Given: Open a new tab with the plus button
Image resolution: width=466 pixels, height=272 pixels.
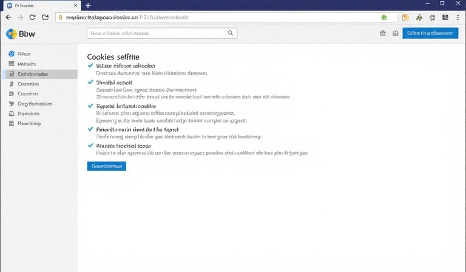Looking at the screenshot, I should click(88, 5).
